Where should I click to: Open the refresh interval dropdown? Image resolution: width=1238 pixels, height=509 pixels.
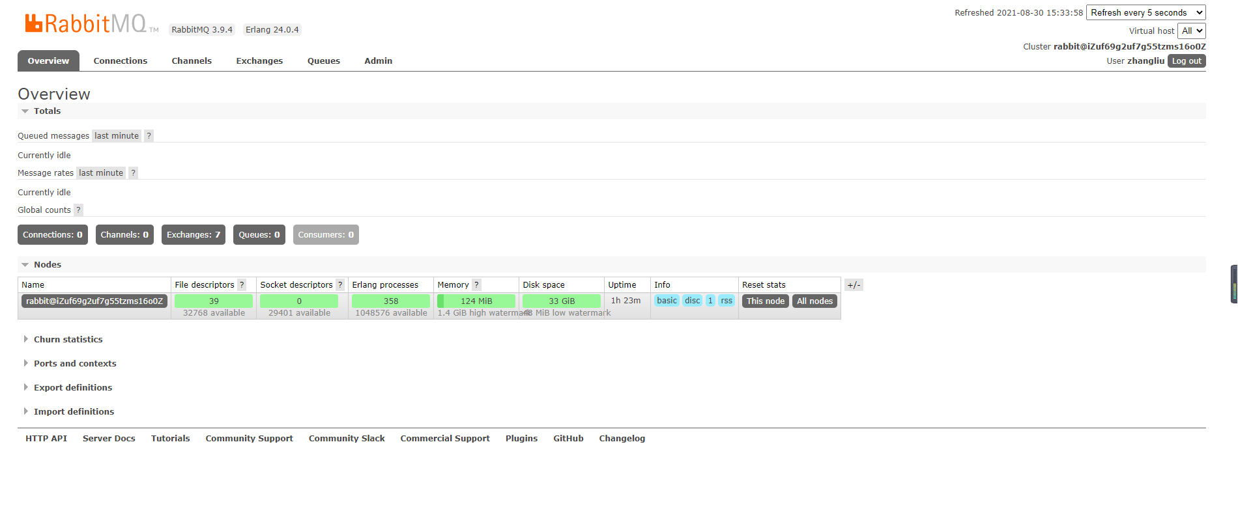click(1146, 12)
